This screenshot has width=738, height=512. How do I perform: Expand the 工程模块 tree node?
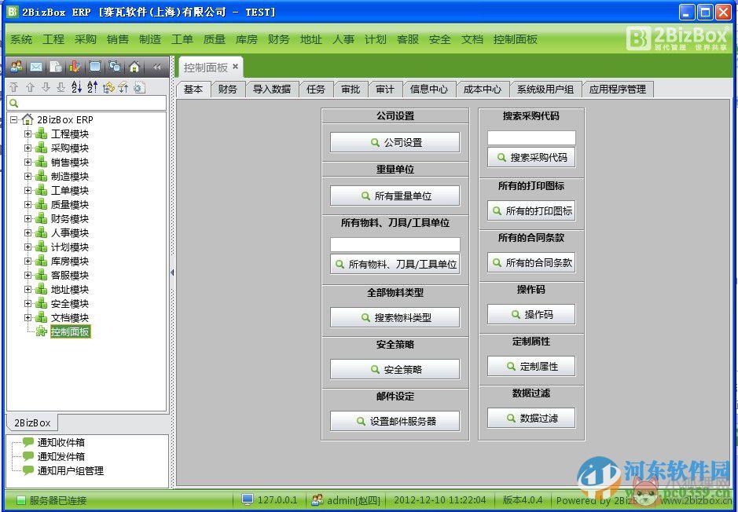point(28,134)
